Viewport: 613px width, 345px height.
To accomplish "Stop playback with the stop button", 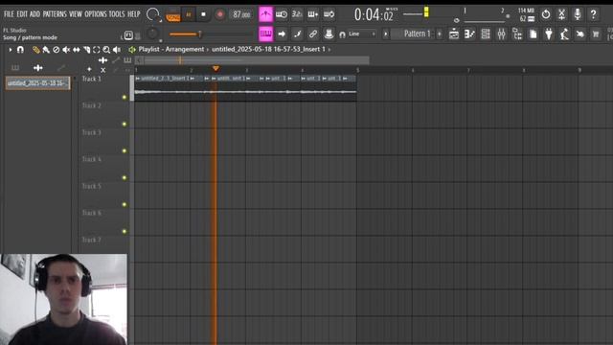I will (203, 15).
